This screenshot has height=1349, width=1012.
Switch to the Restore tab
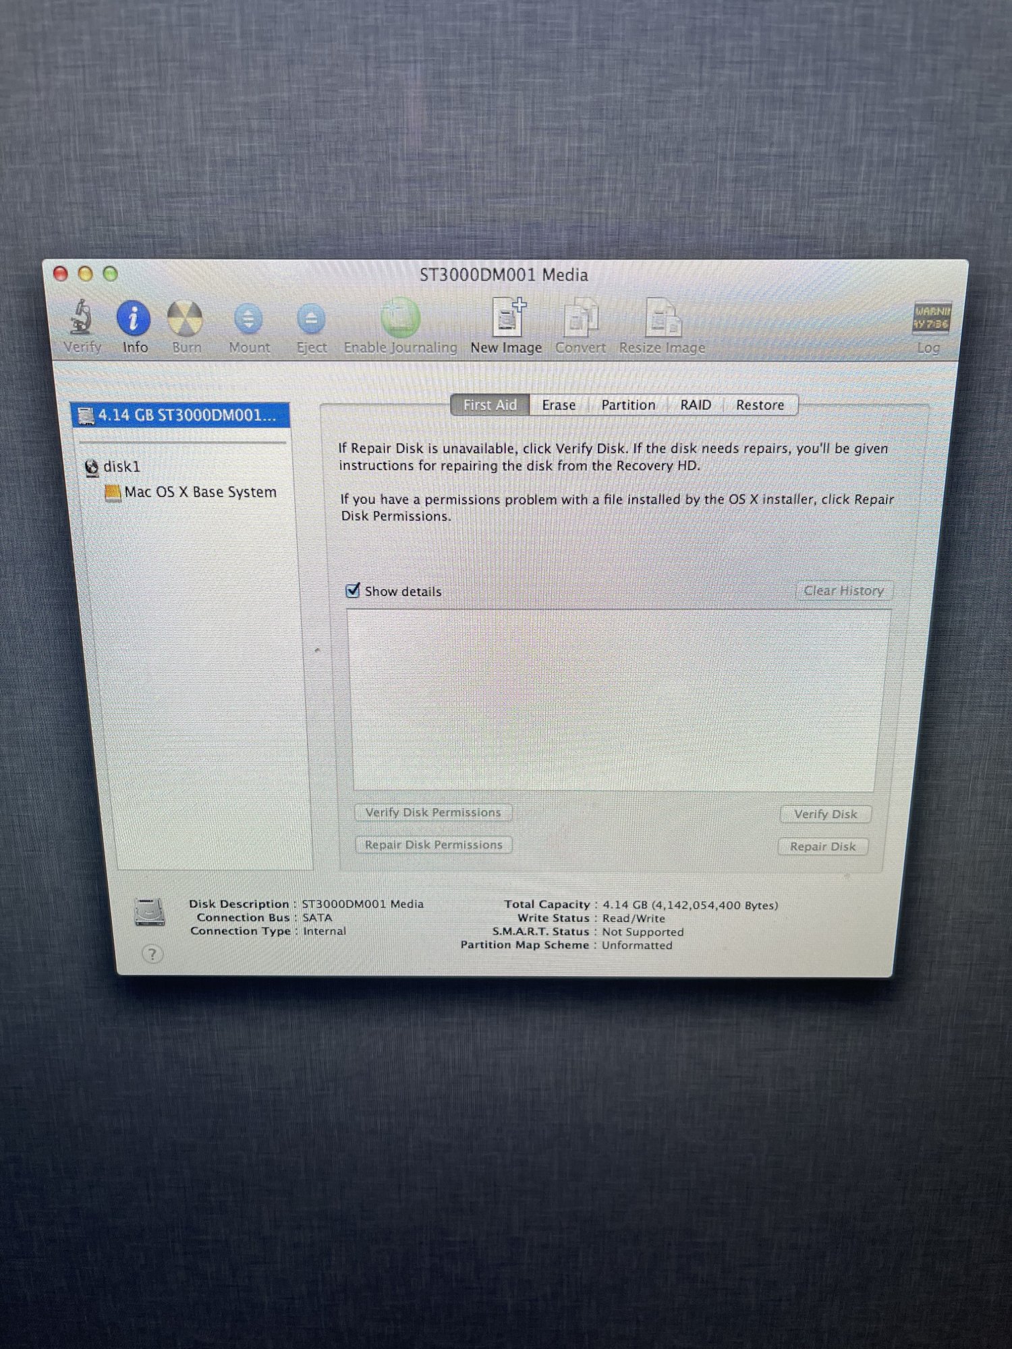click(x=760, y=405)
